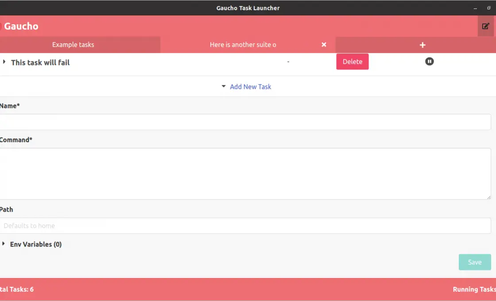Add a new suite with plus tab
The image size is (496, 301).
[x=422, y=45]
